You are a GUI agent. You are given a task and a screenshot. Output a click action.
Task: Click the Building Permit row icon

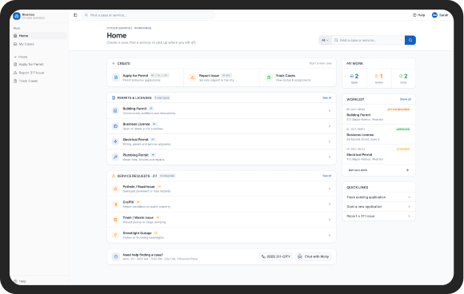tap(115, 110)
